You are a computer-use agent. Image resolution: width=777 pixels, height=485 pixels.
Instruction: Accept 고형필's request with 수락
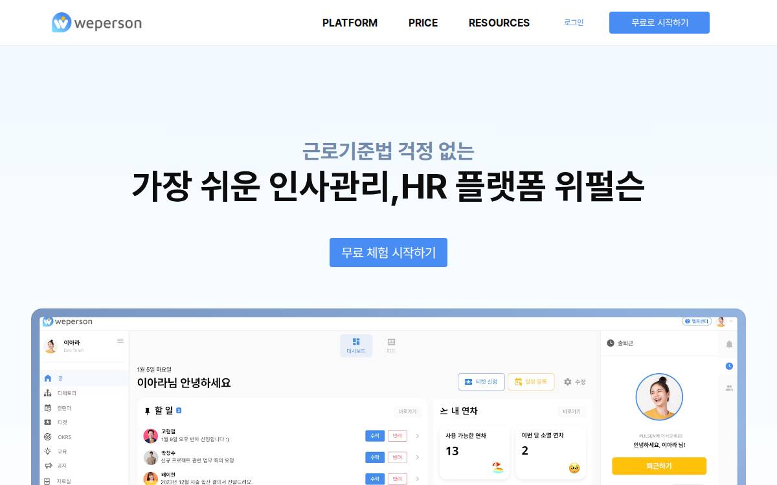pyautogui.click(x=374, y=436)
